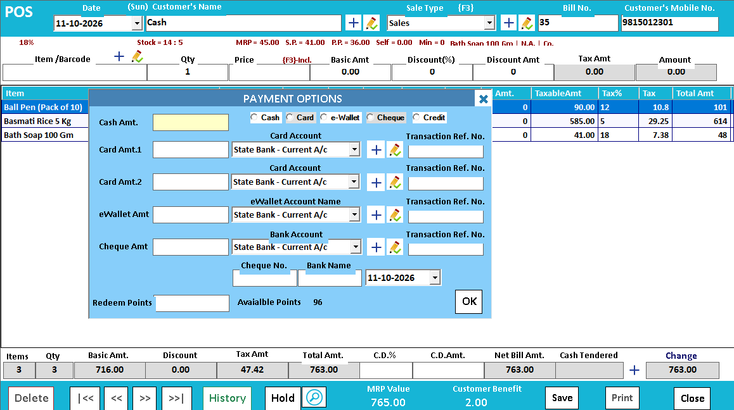The image size is (734, 410).
Task: Open the Sale Type dropdown
Action: (x=489, y=23)
